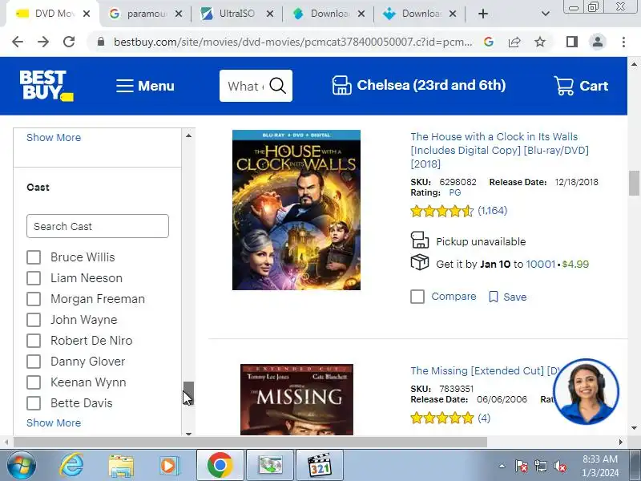Click Show More above the Cast section
641x481 pixels.
point(54,137)
